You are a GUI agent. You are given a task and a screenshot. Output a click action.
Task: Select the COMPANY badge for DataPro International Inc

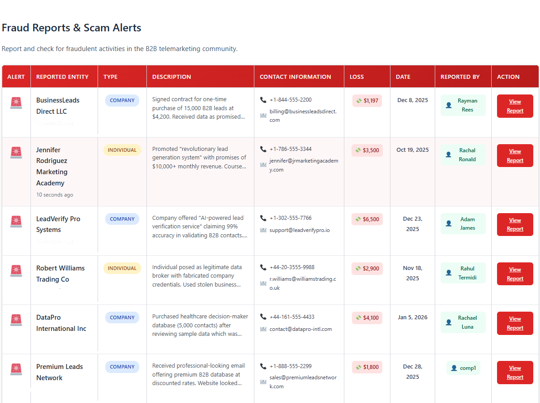coord(122,317)
